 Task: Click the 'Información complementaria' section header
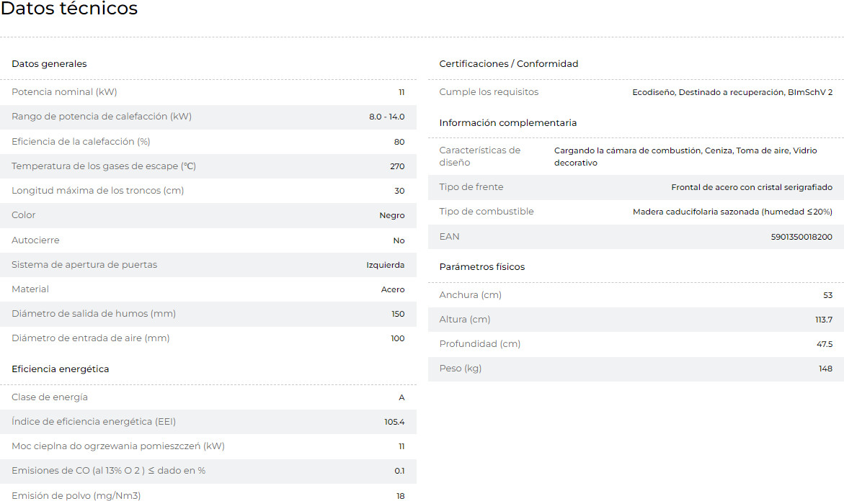pyautogui.click(x=508, y=123)
